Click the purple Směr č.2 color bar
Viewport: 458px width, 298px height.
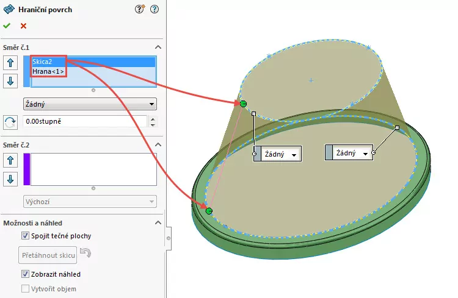27,169
